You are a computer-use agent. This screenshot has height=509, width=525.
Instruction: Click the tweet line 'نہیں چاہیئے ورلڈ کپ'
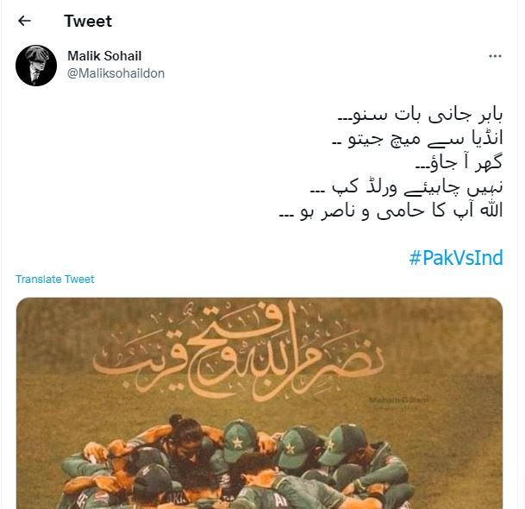point(407,186)
